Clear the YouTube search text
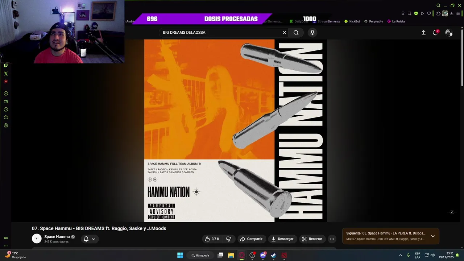The width and height of the screenshot is (464, 261). (284, 33)
